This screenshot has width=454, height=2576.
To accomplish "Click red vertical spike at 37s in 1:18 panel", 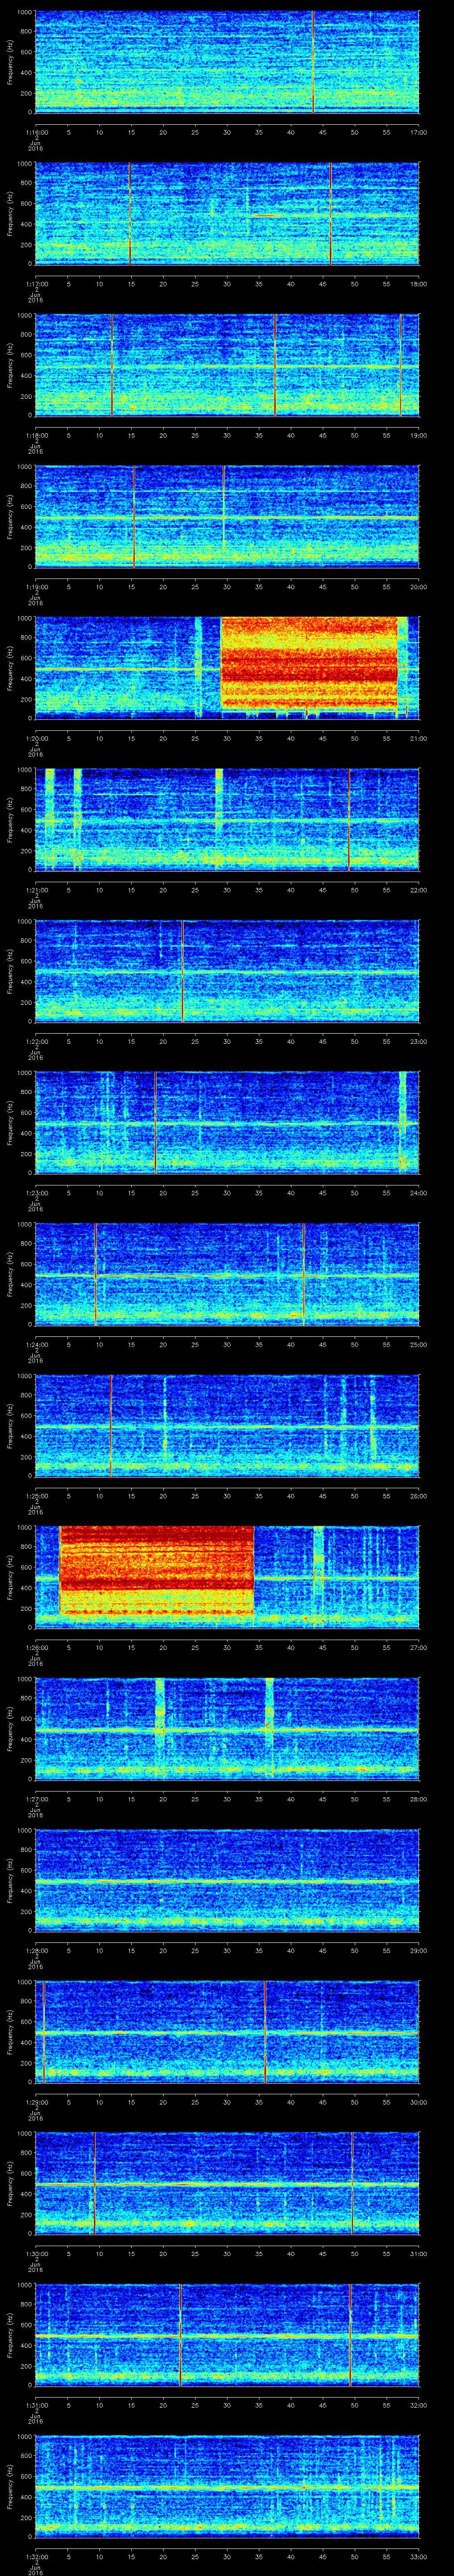I will 274,365.
